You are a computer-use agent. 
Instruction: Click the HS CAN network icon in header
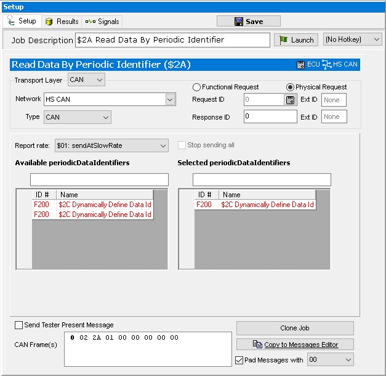tap(326, 64)
